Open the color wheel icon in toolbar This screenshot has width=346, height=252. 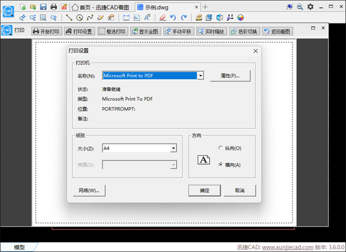pos(241,17)
